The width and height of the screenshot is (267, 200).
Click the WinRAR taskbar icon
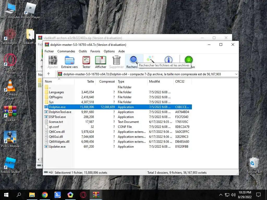pyautogui.click(x=96, y=195)
